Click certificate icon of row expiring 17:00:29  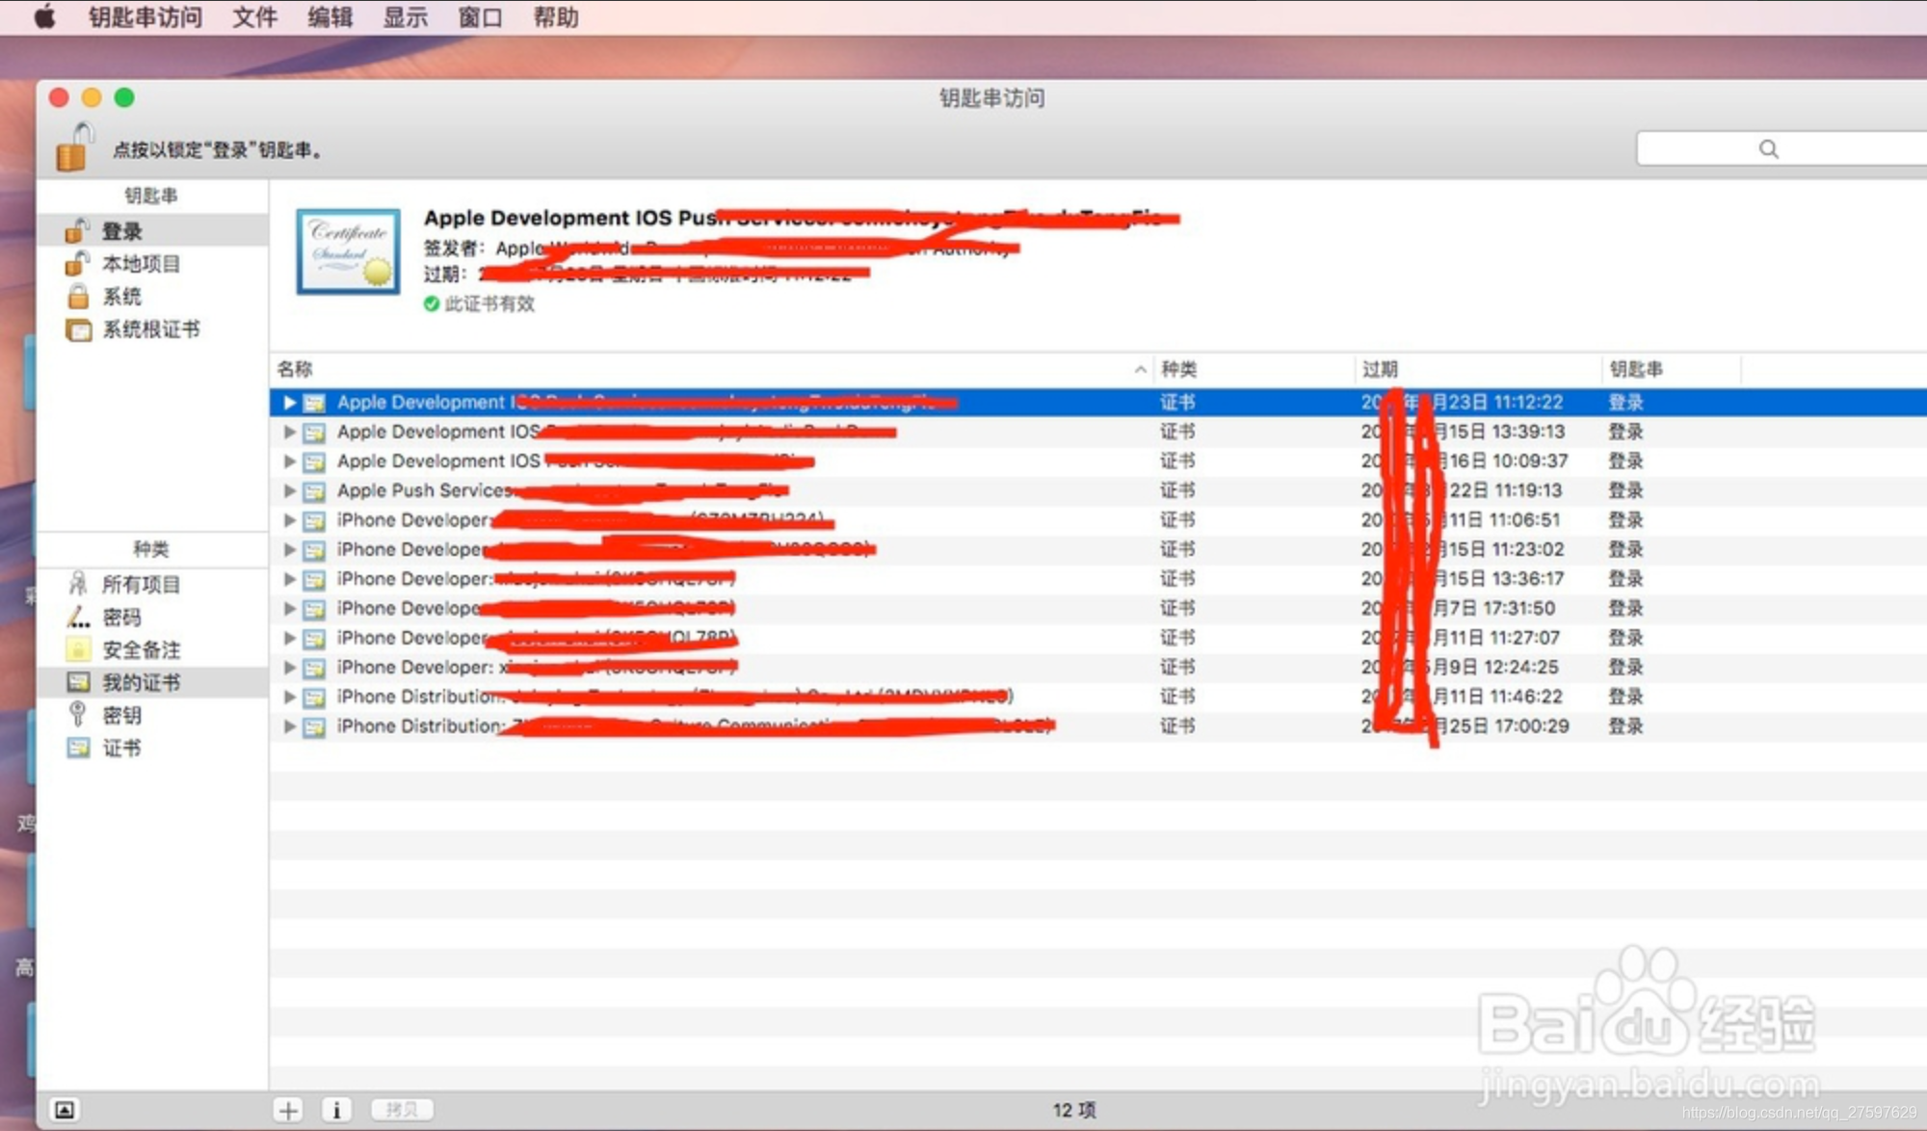tap(314, 727)
